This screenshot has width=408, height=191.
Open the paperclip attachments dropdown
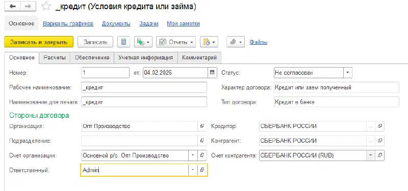[236, 42]
